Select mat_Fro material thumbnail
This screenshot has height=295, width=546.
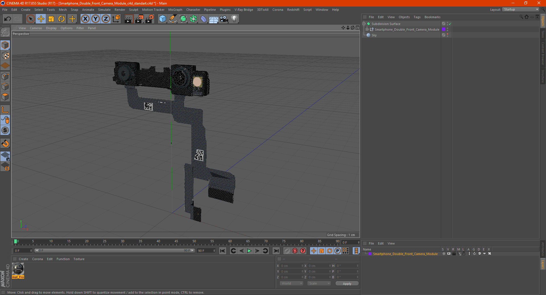tap(18, 269)
